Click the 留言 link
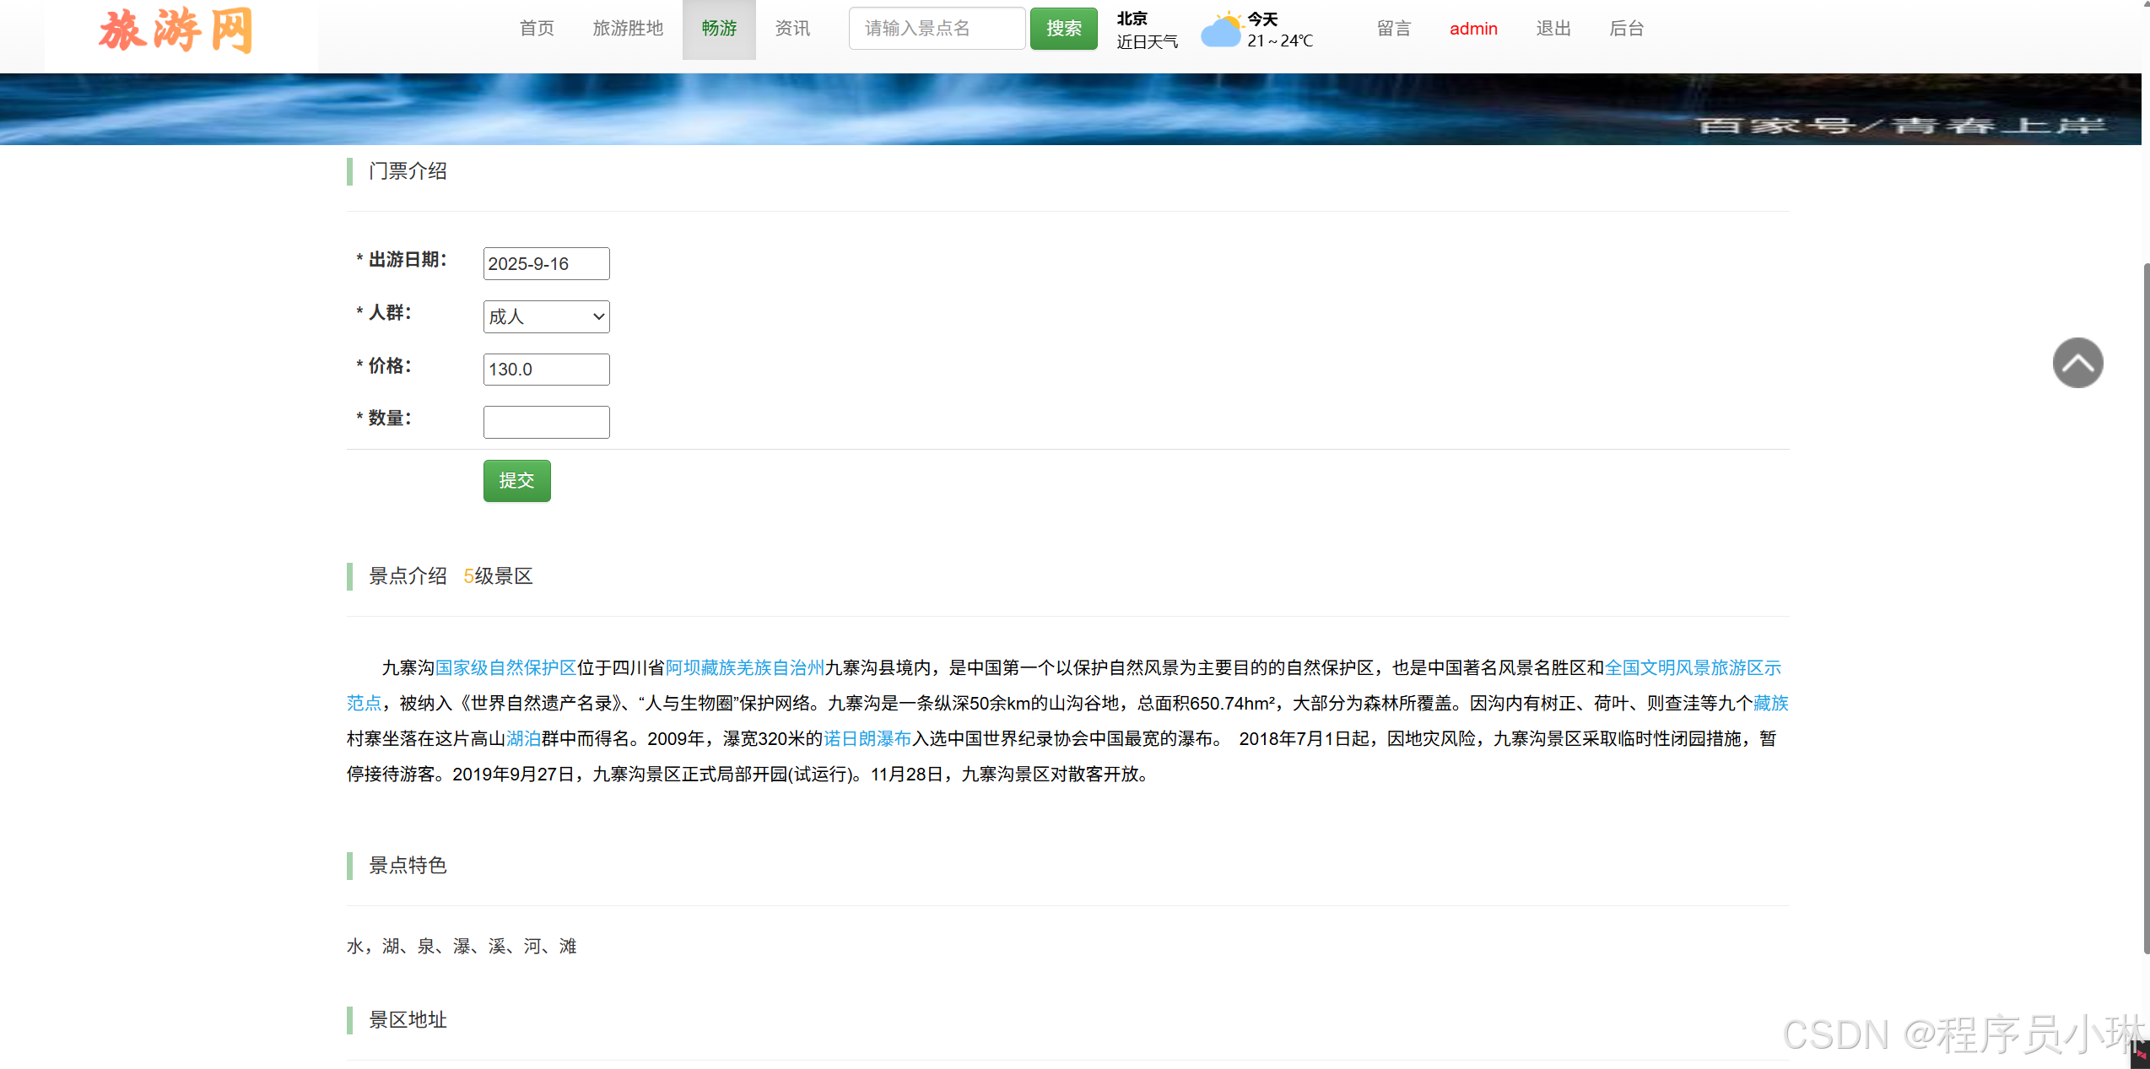 point(1392,28)
